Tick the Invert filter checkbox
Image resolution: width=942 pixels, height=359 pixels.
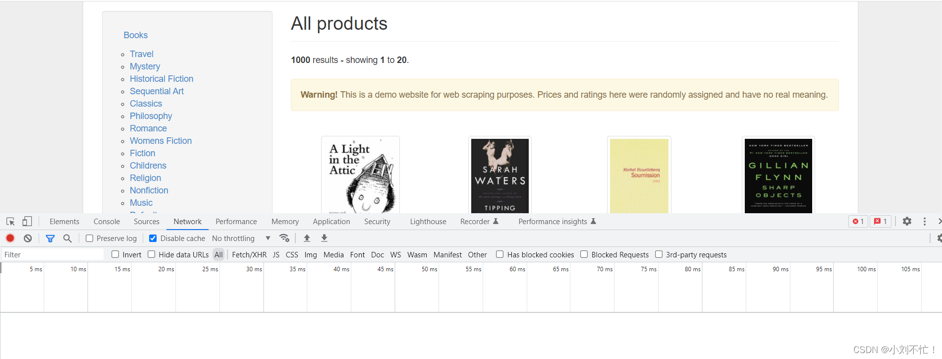[x=115, y=254]
